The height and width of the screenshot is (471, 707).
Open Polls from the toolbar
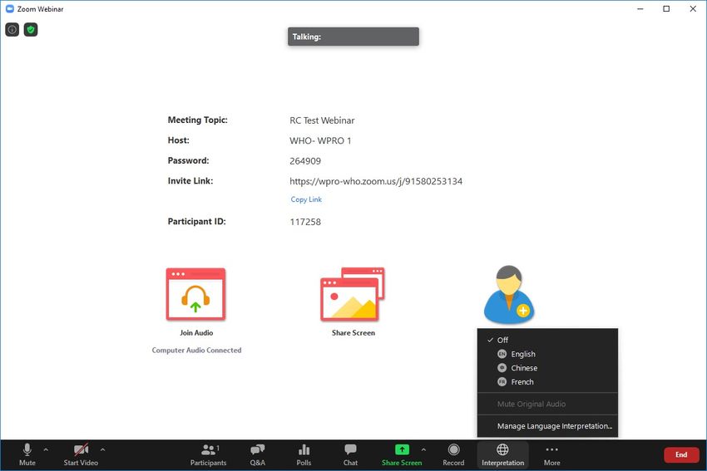(x=304, y=454)
